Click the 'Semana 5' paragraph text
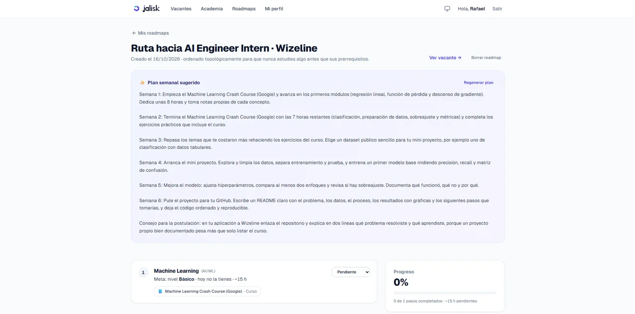The width and height of the screenshot is (635, 314). click(x=309, y=185)
